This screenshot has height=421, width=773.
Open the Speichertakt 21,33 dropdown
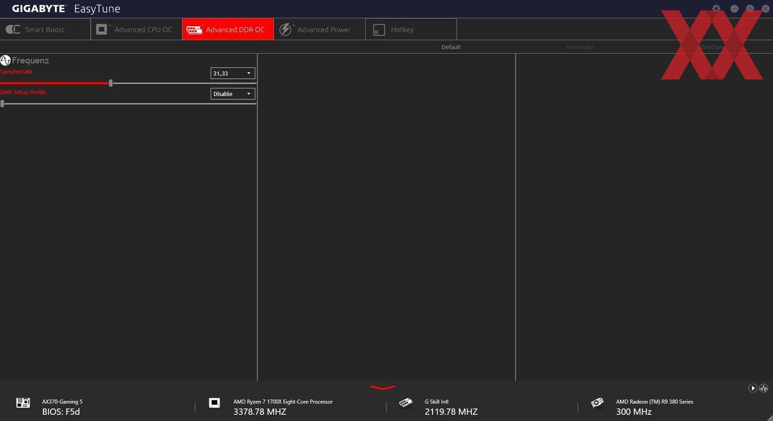232,73
